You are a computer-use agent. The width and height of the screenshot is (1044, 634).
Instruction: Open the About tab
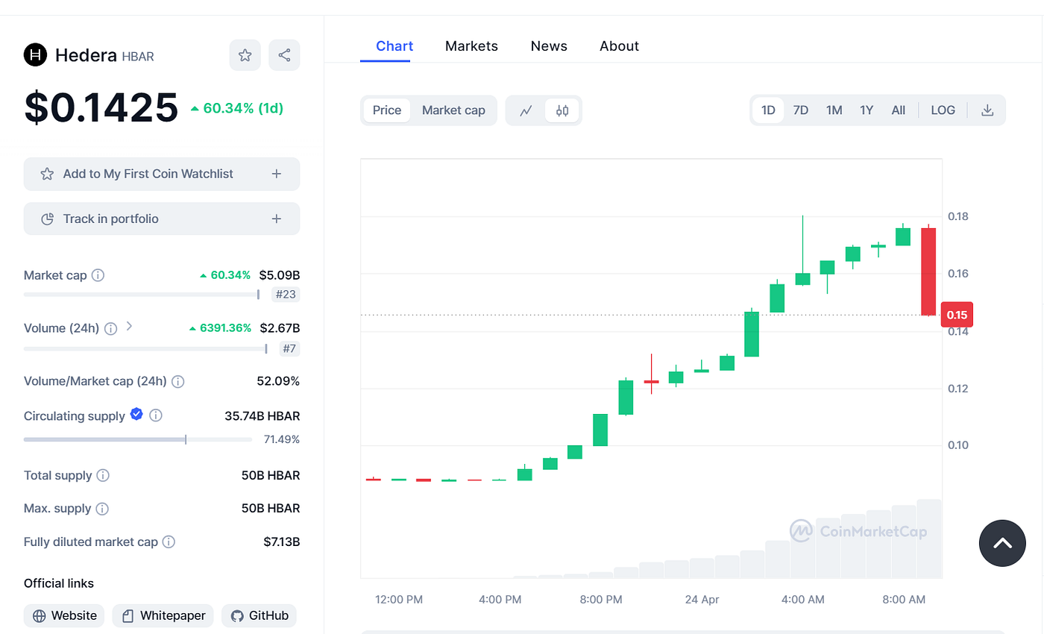coord(619,46)
